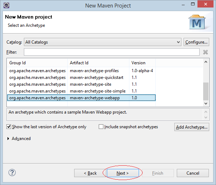This screenshot has height=185, width=216.
Task: Click the help question mark icon
Action: click(x=12, y=172)
